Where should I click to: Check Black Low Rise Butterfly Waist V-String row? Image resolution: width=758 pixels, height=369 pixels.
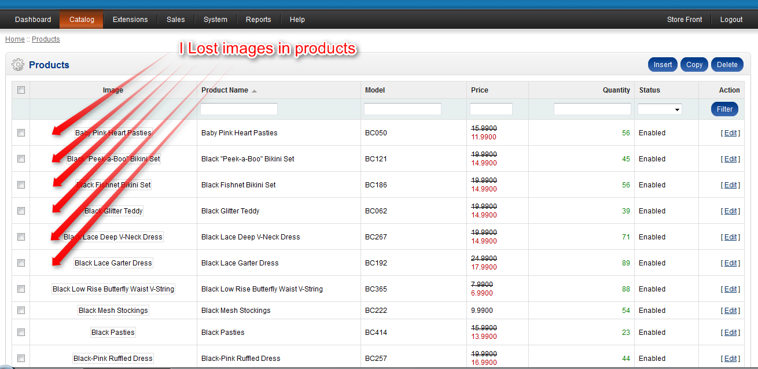tap(21, 289)
